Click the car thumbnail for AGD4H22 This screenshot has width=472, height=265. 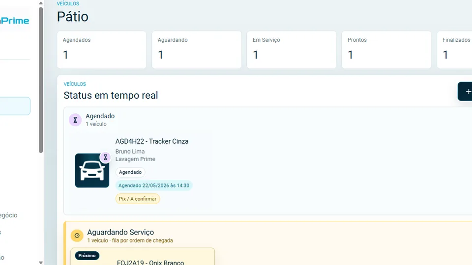92,170
